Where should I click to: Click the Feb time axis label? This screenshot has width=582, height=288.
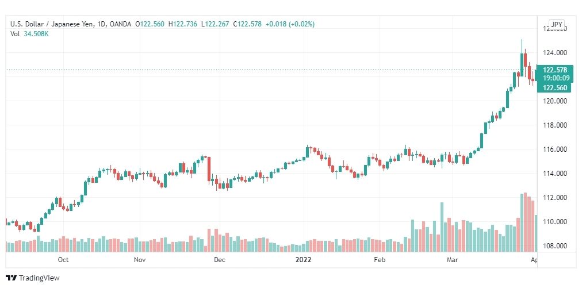(x=380, y=259)
